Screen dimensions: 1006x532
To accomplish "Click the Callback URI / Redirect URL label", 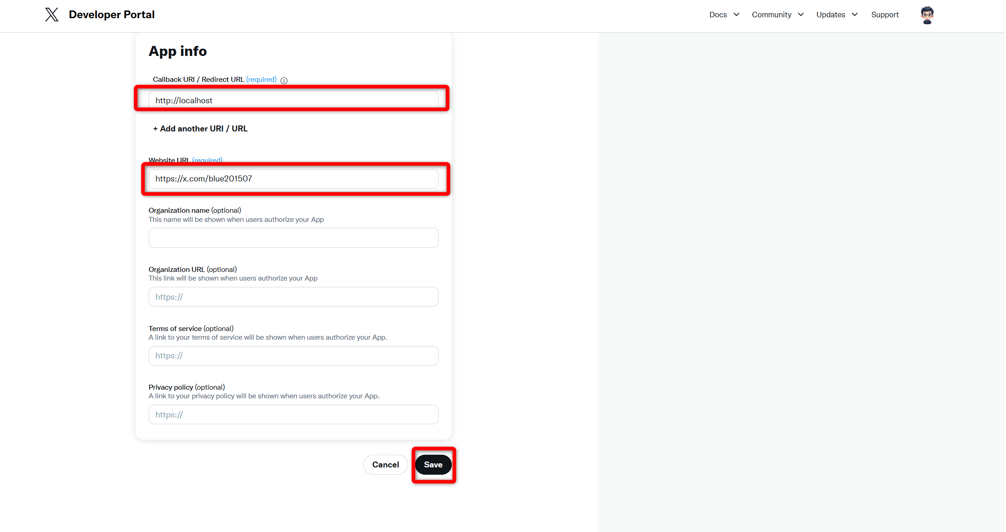I will point(198,80).
